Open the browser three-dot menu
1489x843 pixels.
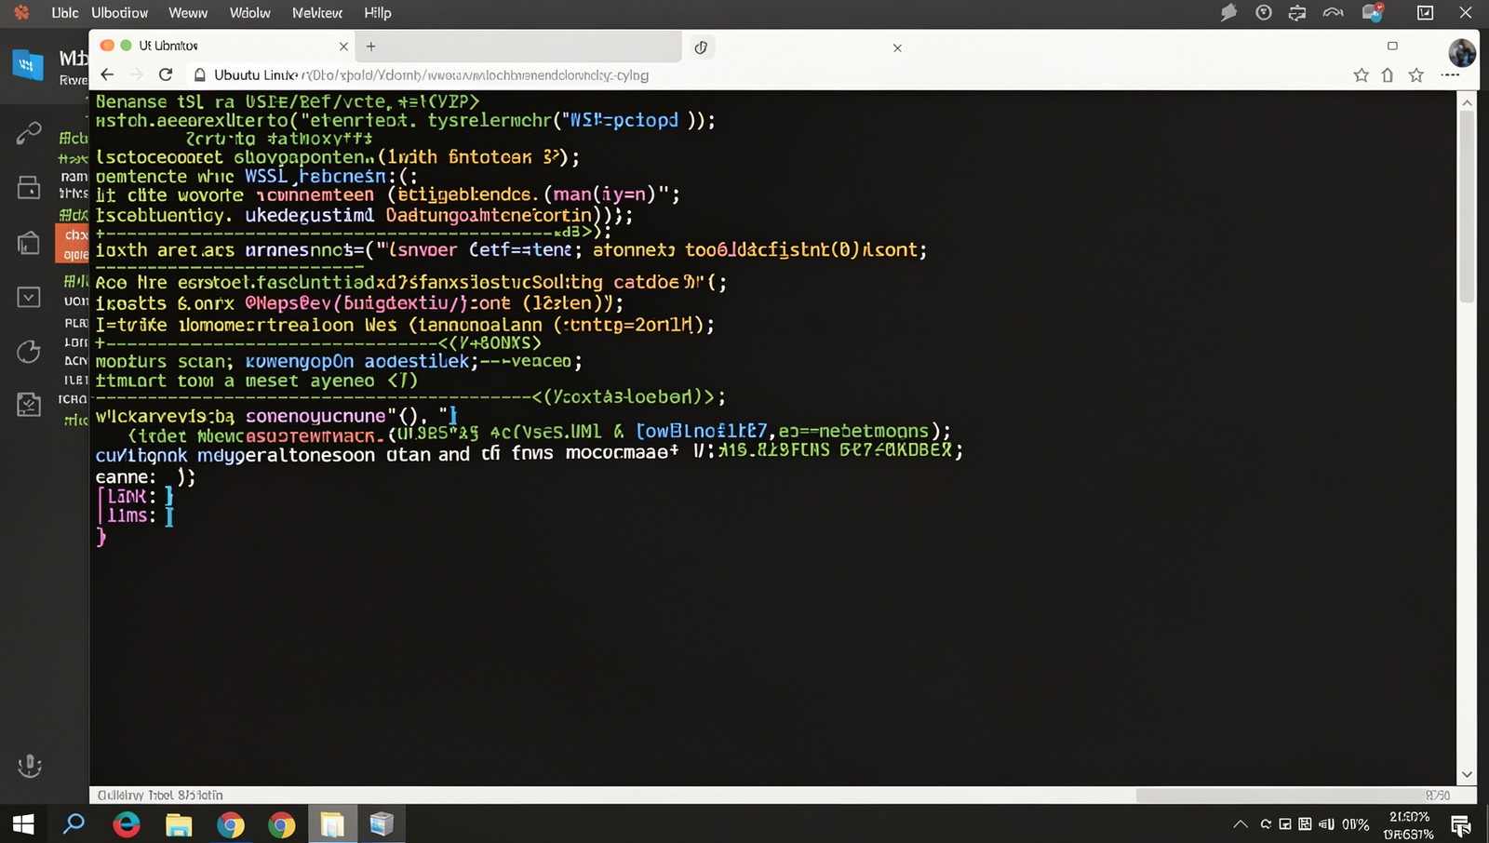pyautogui.click(x=1450, y=75)
